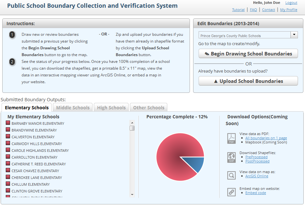Click the SHP shapefile globe icon

(x=231, y=157)
